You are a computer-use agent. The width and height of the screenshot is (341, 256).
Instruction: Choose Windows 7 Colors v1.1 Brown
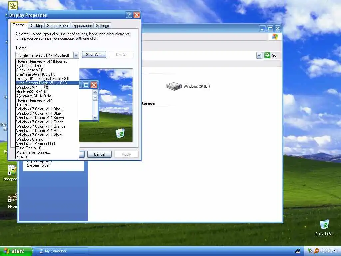(47, 118)
